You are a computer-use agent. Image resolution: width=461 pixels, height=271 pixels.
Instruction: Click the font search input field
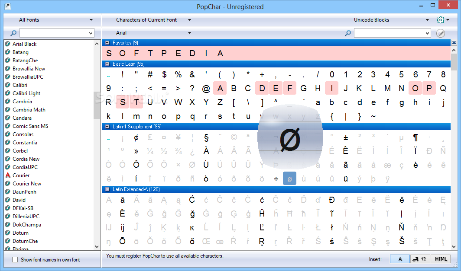coord(54,33)
